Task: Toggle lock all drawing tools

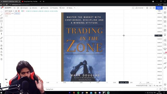Action: click(2, 52)
